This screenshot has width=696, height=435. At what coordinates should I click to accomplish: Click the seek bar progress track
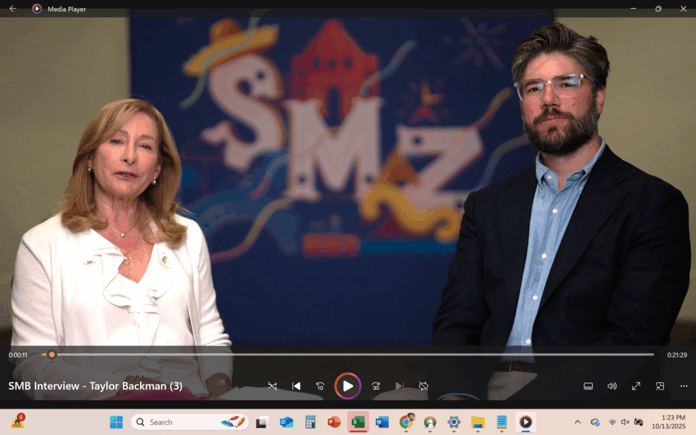click(x=340, y=355)
